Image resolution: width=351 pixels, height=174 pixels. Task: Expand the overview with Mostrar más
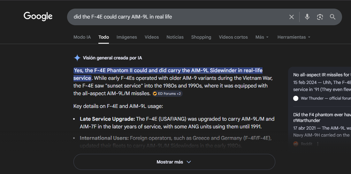click(174, 162)
